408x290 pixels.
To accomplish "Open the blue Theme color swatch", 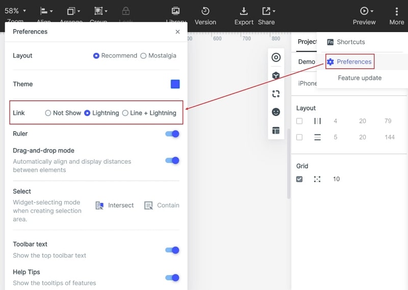I will 175,84.
